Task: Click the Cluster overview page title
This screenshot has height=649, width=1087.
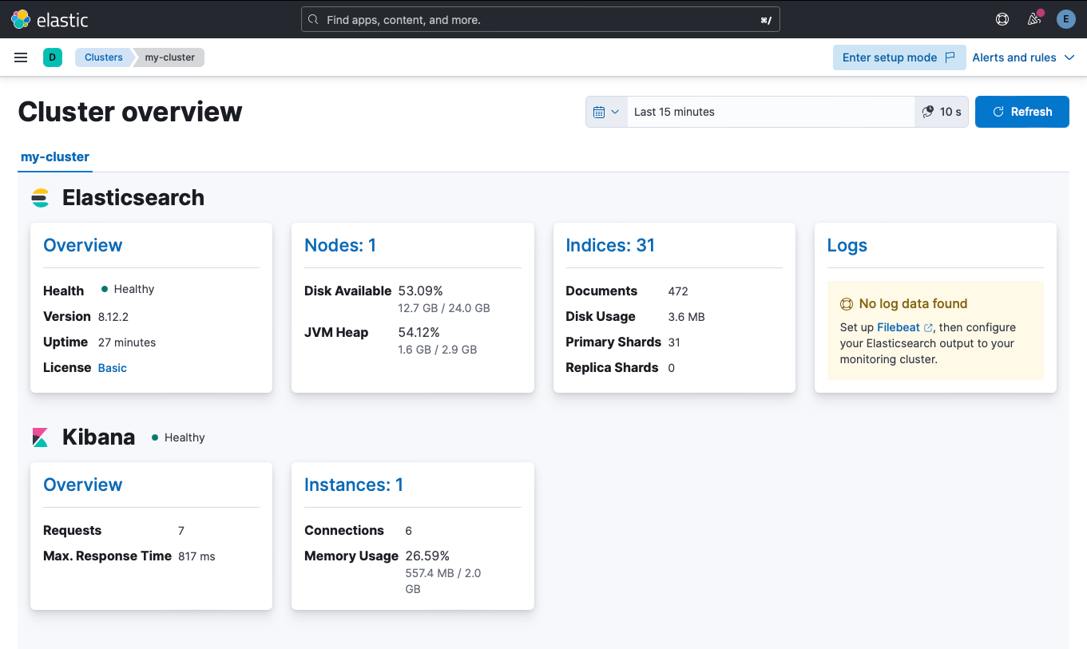Action: 130,112
